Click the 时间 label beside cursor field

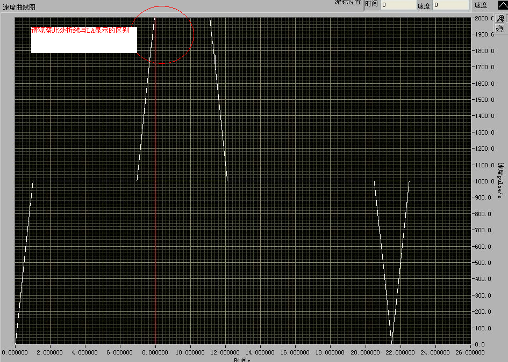tap(371, 4)
